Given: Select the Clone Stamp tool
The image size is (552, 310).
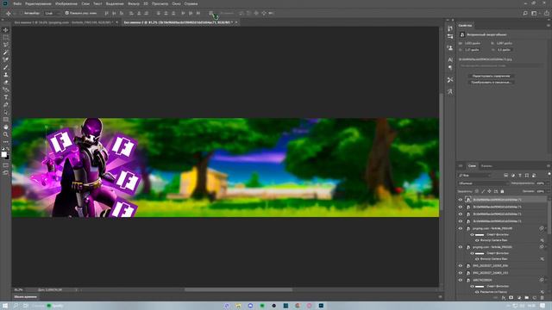Looking at the screenshot, I should [x=6, y=75].
